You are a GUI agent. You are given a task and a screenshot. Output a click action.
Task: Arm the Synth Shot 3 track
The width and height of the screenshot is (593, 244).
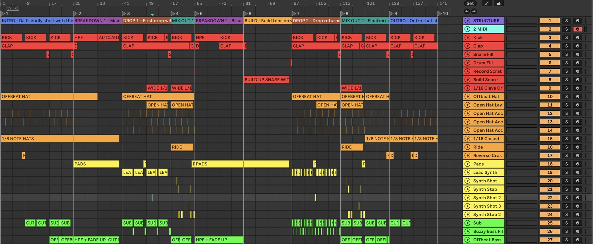tap(577, 206)
